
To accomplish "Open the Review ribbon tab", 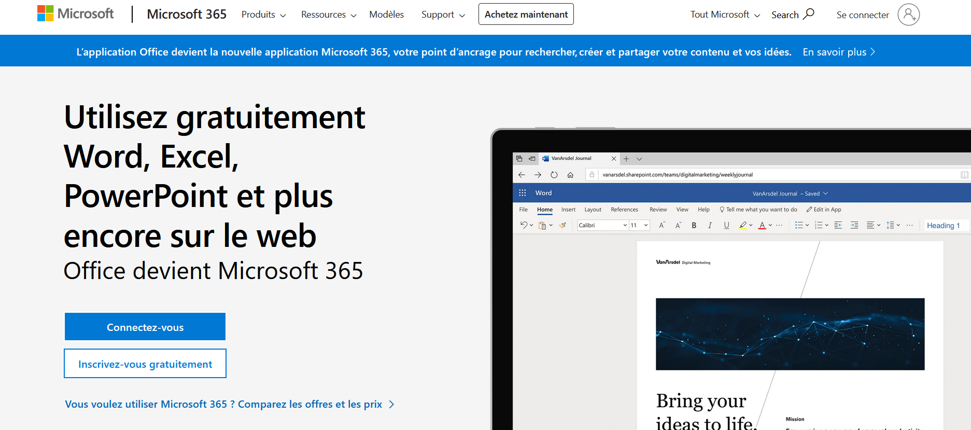I will click(658, 210).
